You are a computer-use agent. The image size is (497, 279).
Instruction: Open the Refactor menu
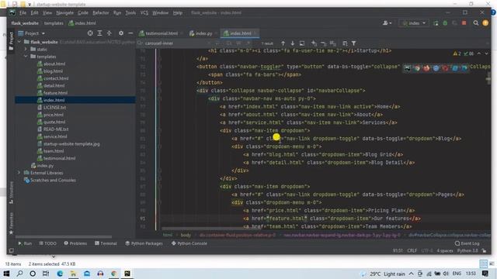pos(101,13)
